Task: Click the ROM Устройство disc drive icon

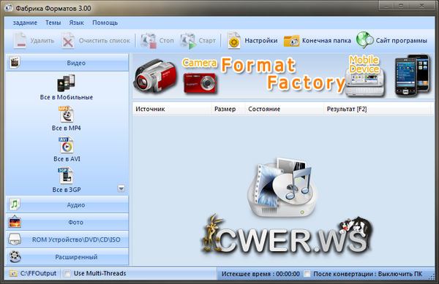Action: 15,239
